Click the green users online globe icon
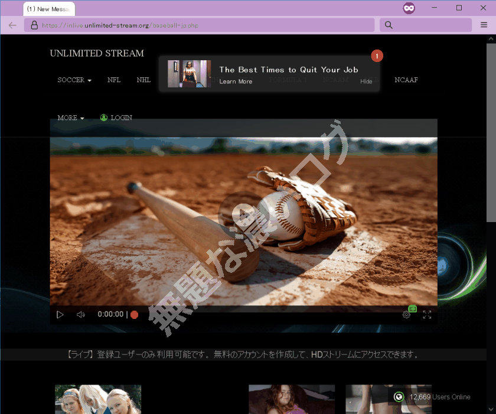 point(399,397)
